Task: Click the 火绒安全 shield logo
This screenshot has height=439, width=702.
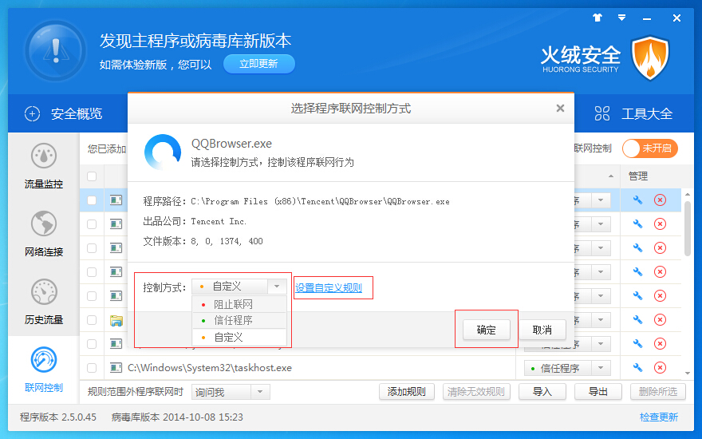Action: [650, 58]
